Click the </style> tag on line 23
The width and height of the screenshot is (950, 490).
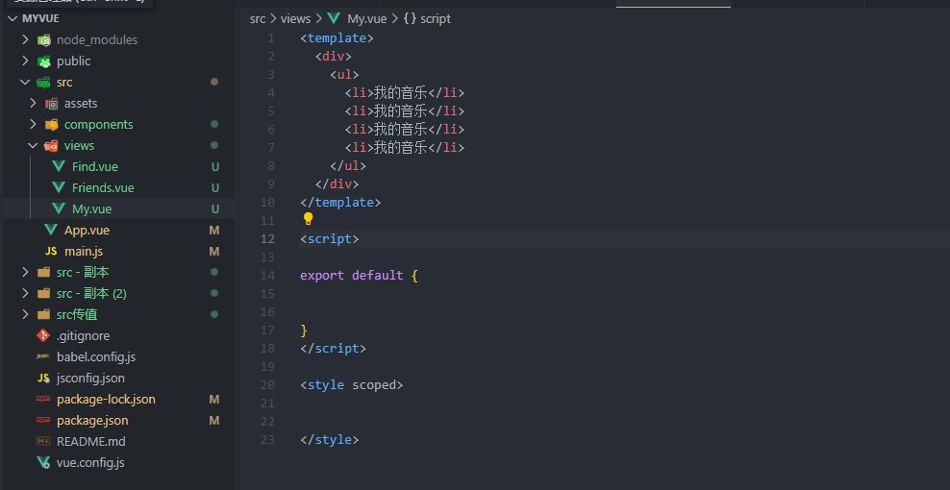(x=330, y=440)
